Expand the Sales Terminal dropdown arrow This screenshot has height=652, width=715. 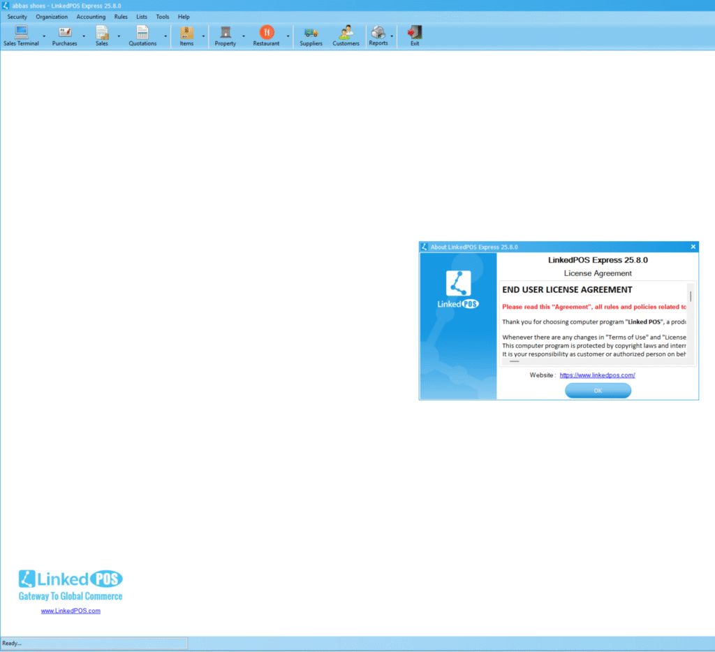point(44,36)
